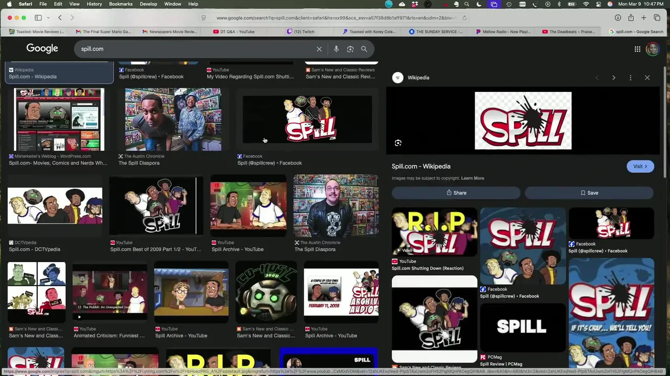Open Wi-Fi status in menu bar
670x376 pixels.
click(x=586, y=4)
